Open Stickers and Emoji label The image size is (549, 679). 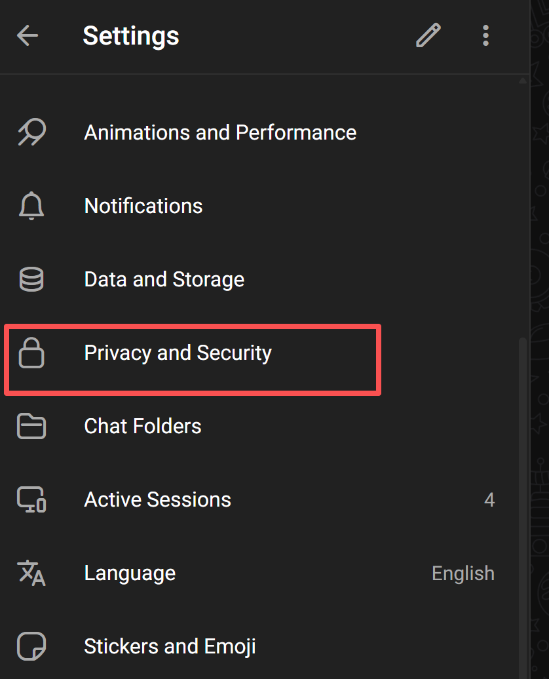click(170, 646)
